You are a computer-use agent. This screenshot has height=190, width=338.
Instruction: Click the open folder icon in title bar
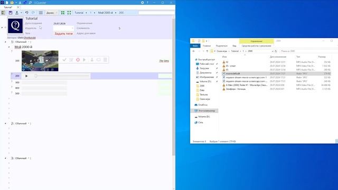click(12, 3)
